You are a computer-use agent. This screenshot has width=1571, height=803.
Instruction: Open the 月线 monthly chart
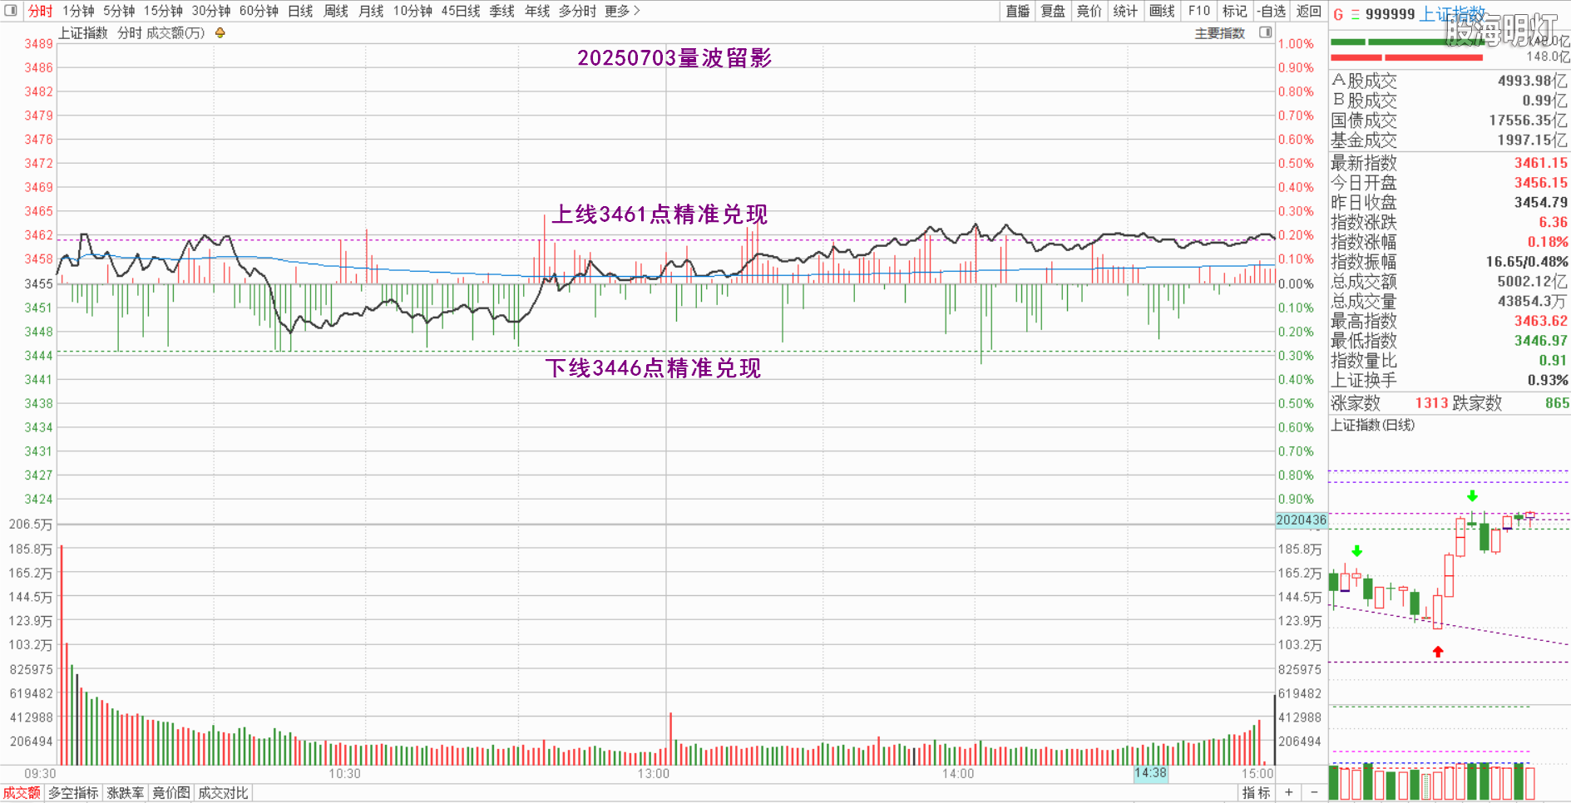(371, 11)
